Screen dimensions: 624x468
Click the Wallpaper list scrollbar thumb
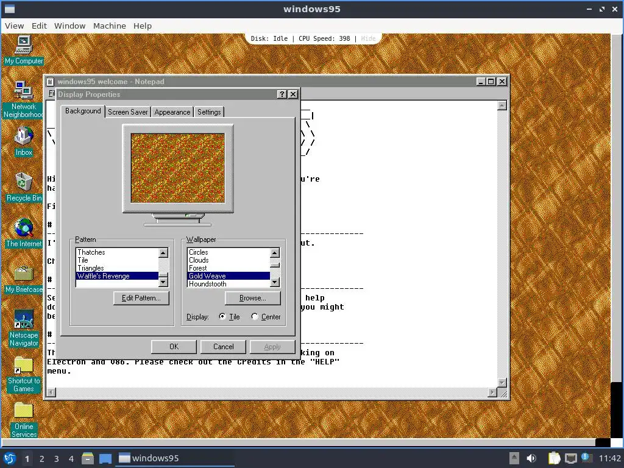coord(275,264)
